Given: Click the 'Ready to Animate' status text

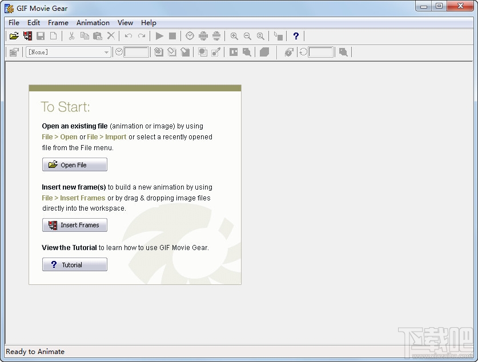Looking at the screenshot, I should tap(35, 352).
